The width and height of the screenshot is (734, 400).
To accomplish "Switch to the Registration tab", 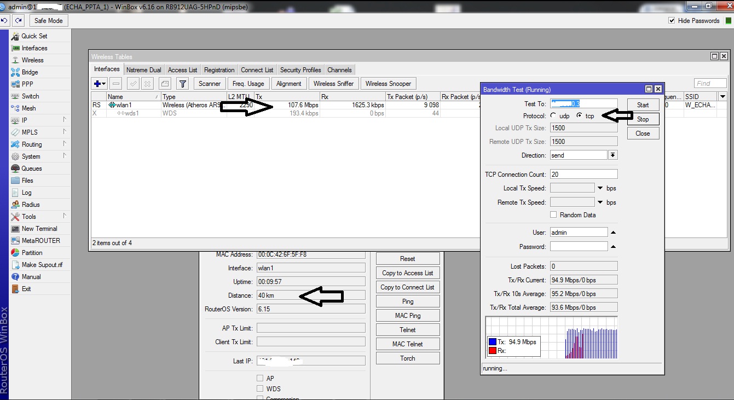I will click(219, 70).
